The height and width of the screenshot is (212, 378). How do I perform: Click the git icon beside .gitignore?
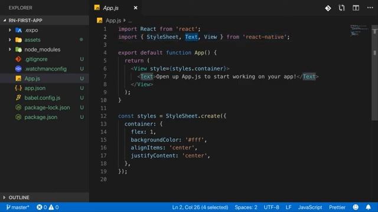tap(18, 59)
